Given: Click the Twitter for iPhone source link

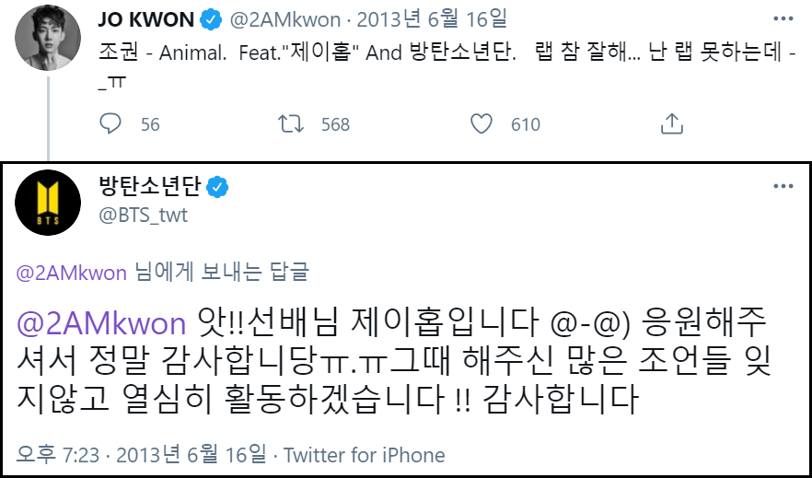Looking at the screenshot, I should point(364,455).
